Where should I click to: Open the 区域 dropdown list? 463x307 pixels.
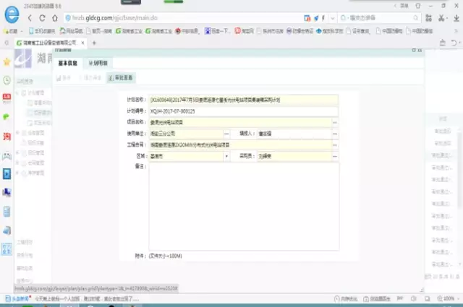[x=226, y=155]
